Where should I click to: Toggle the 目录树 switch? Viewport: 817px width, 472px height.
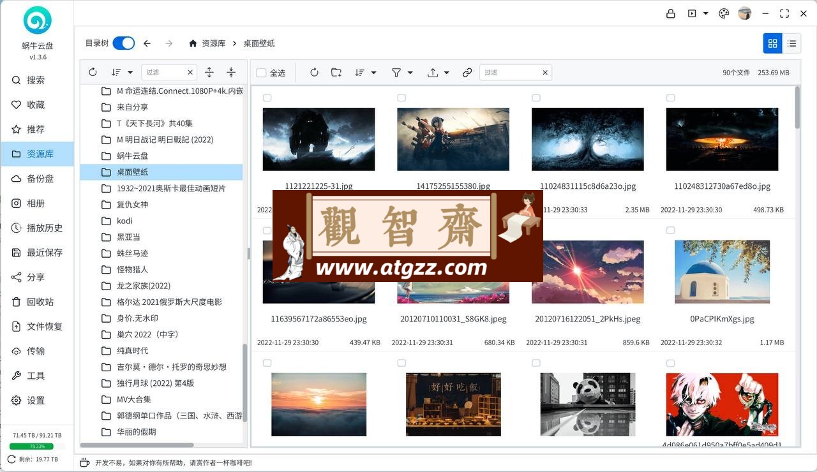(124, 43)
